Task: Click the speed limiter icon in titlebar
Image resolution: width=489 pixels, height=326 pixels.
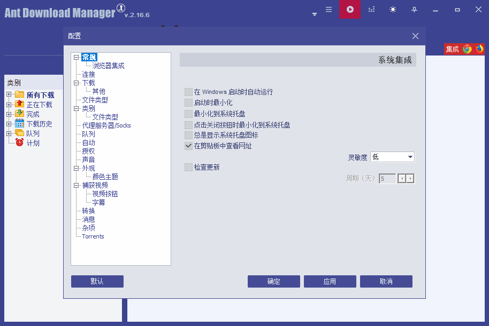Action: tap(371, 9)
